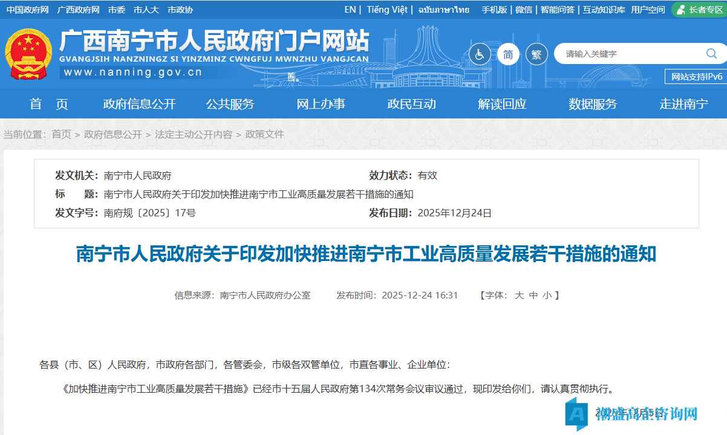Click the wheelchair accessibility icon
This screenshot has width=727, height=435.
coord(480,54)
